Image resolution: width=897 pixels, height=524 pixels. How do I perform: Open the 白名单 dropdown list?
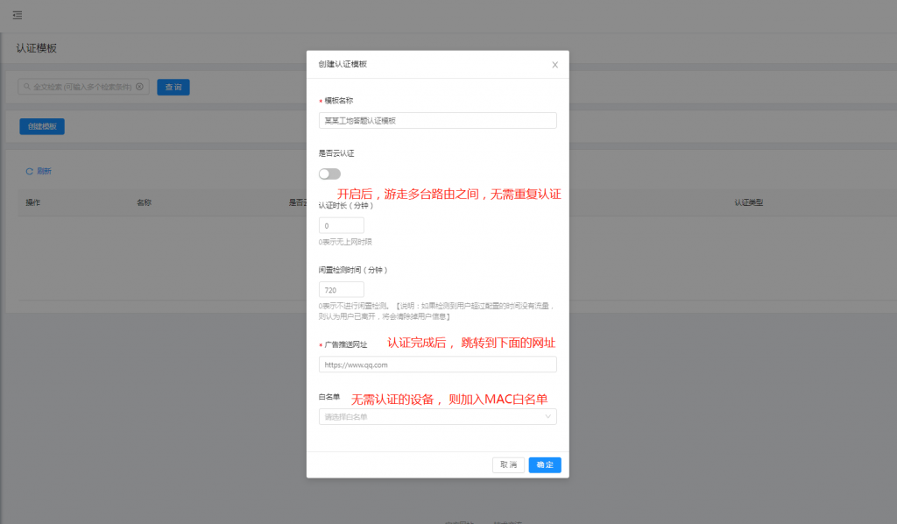(x=429, y=417)
